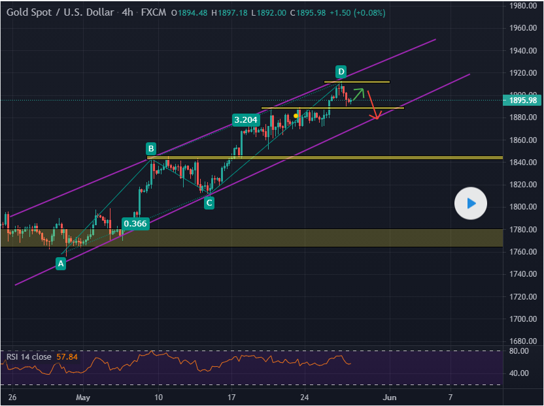
Task: Click the RSI value 57.84
Action: point(67,357)
